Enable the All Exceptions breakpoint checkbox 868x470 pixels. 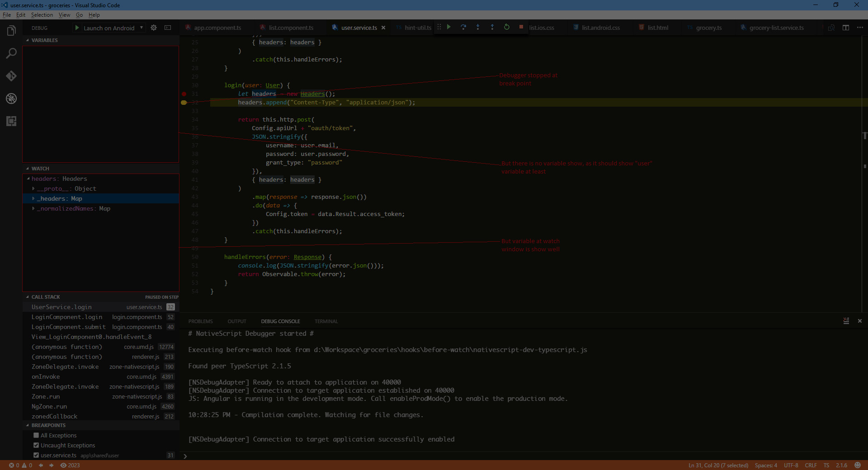pyautogui.click(x=36, y=435)
